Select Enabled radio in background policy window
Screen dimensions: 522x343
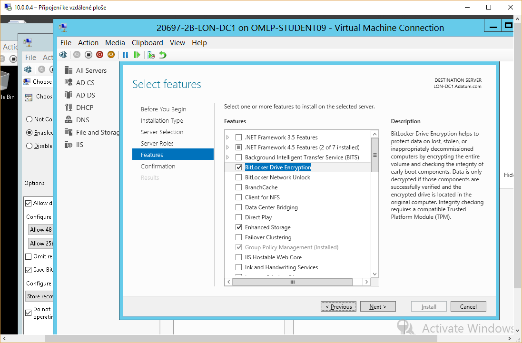coord(30,132)
